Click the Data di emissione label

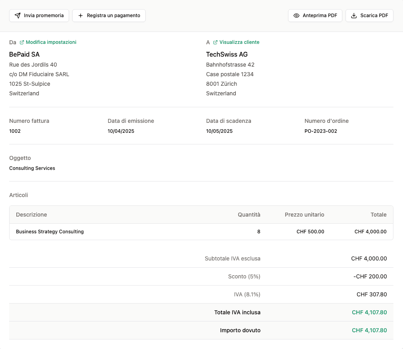[131, 121]
